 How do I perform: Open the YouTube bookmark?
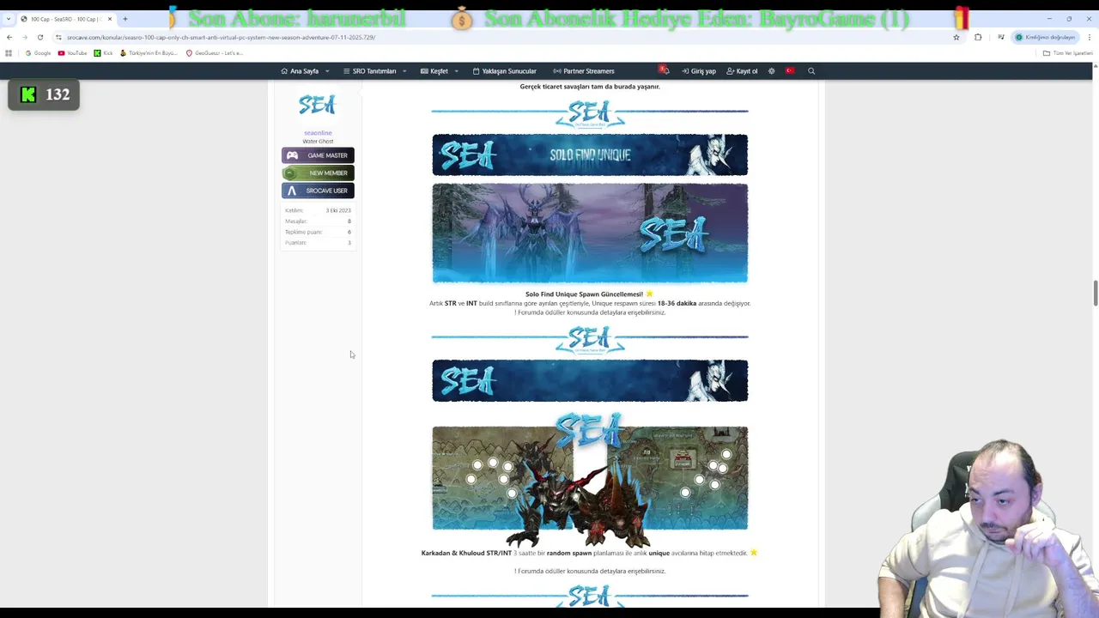[x=73, y=53]
